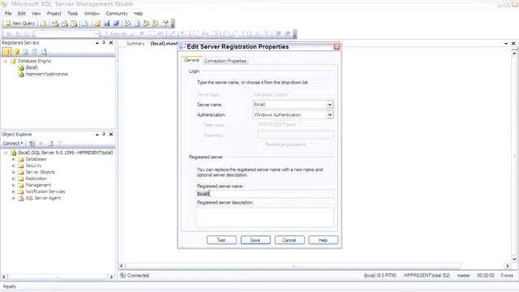The height and width of the screenshot is (292, 519).
Task: Open the View menu
Action: 36,14
